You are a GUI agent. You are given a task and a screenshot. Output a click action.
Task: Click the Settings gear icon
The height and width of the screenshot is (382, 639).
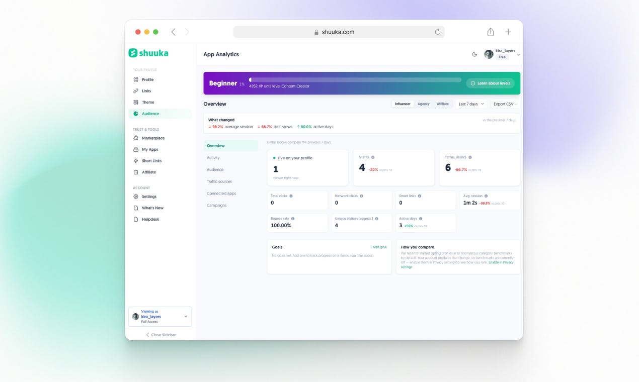coord(136,197)
